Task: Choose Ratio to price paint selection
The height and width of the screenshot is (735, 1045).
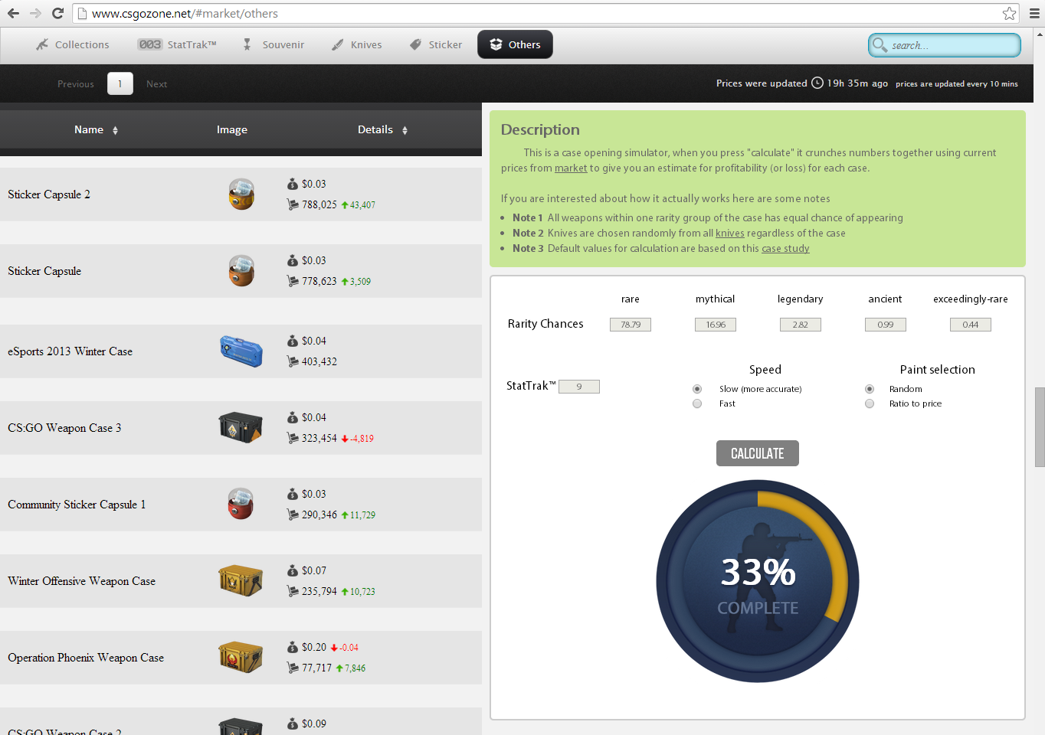Action: click(x=870, y=403)
